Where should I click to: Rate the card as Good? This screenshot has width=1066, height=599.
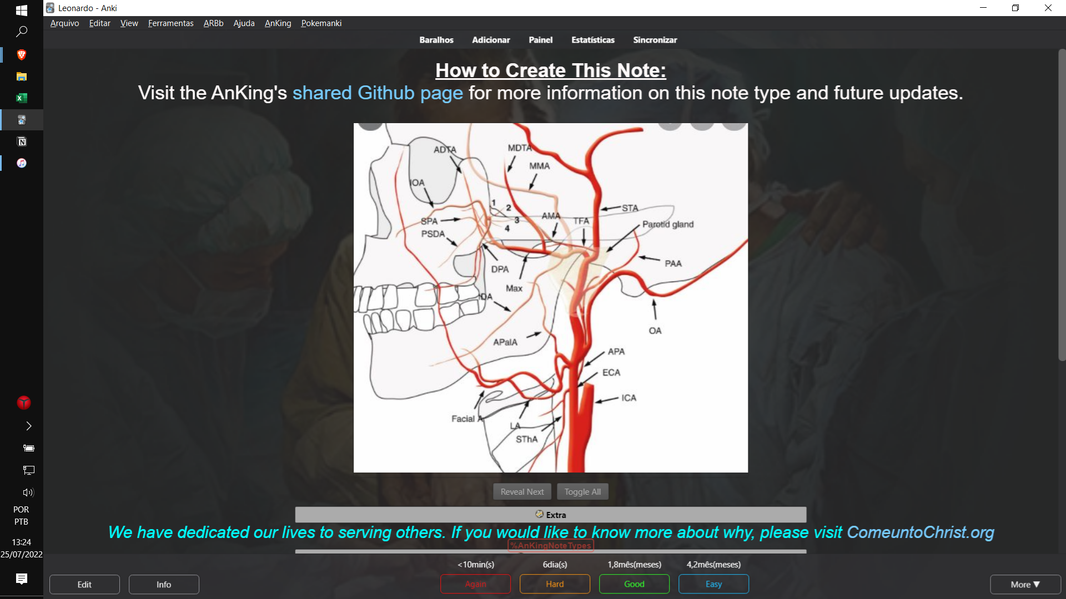point(634,584)
